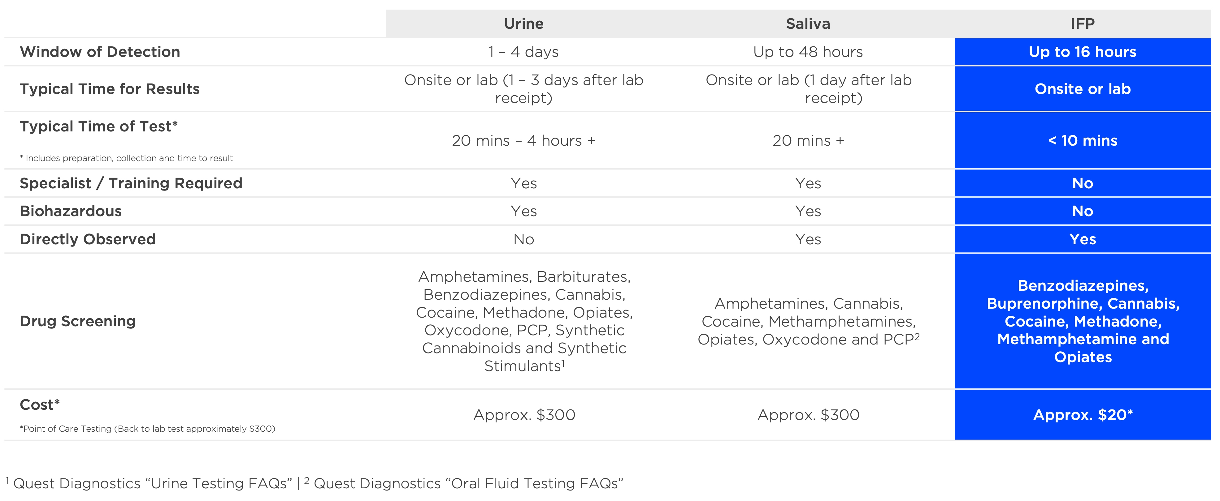1220x501 pixels.
Task: Click the '20 mins – 4 hours +' cell
Action: [x=523, y=140]
